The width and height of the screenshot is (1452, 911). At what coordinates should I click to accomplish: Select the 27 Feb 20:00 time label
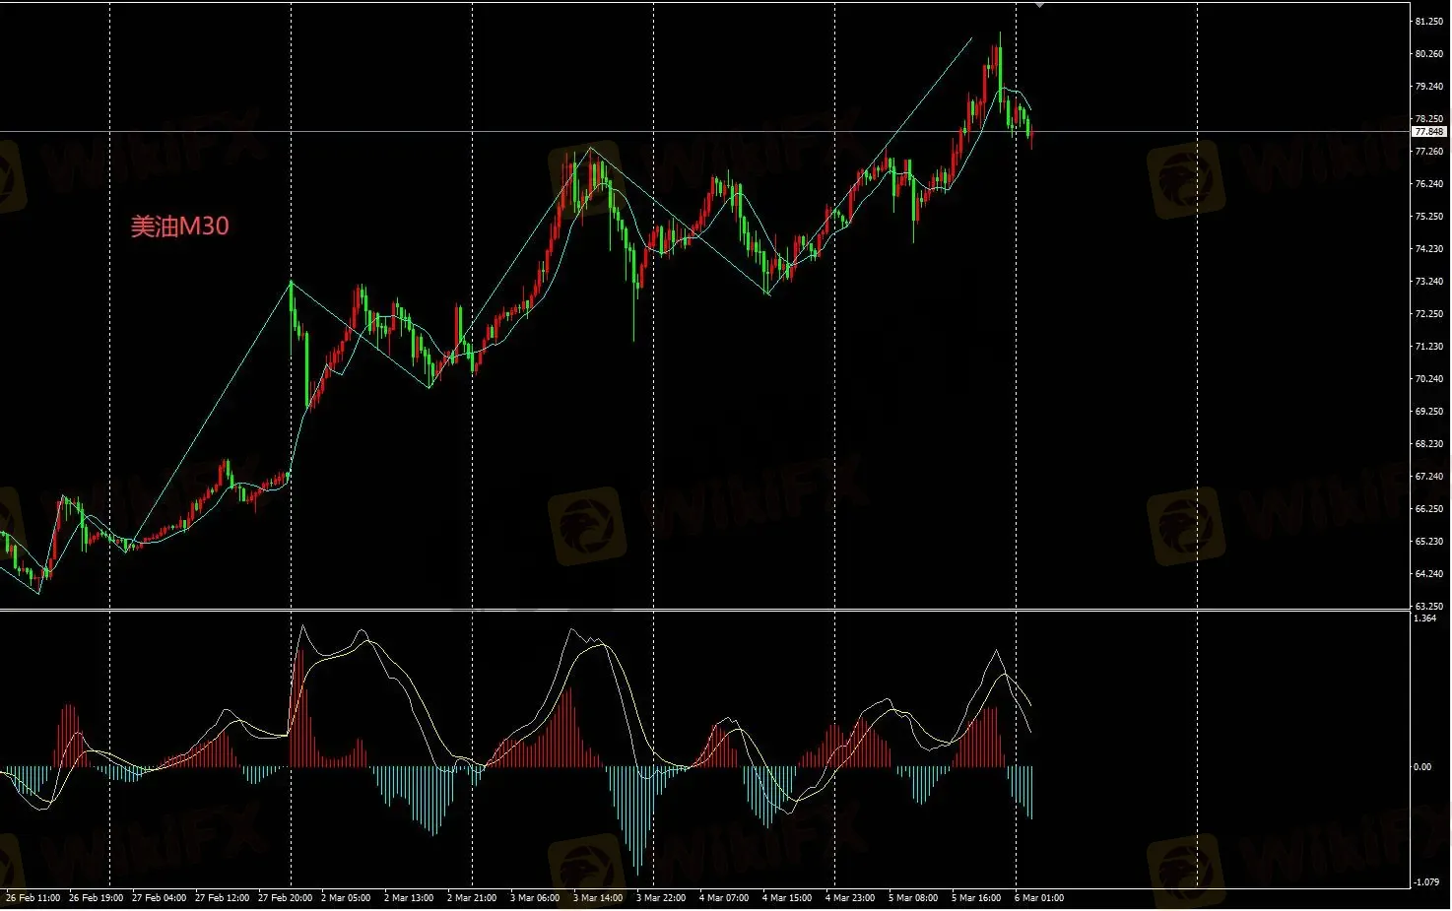[x=285, y=898]
